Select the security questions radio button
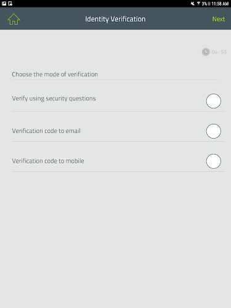 tap(214, 101)
